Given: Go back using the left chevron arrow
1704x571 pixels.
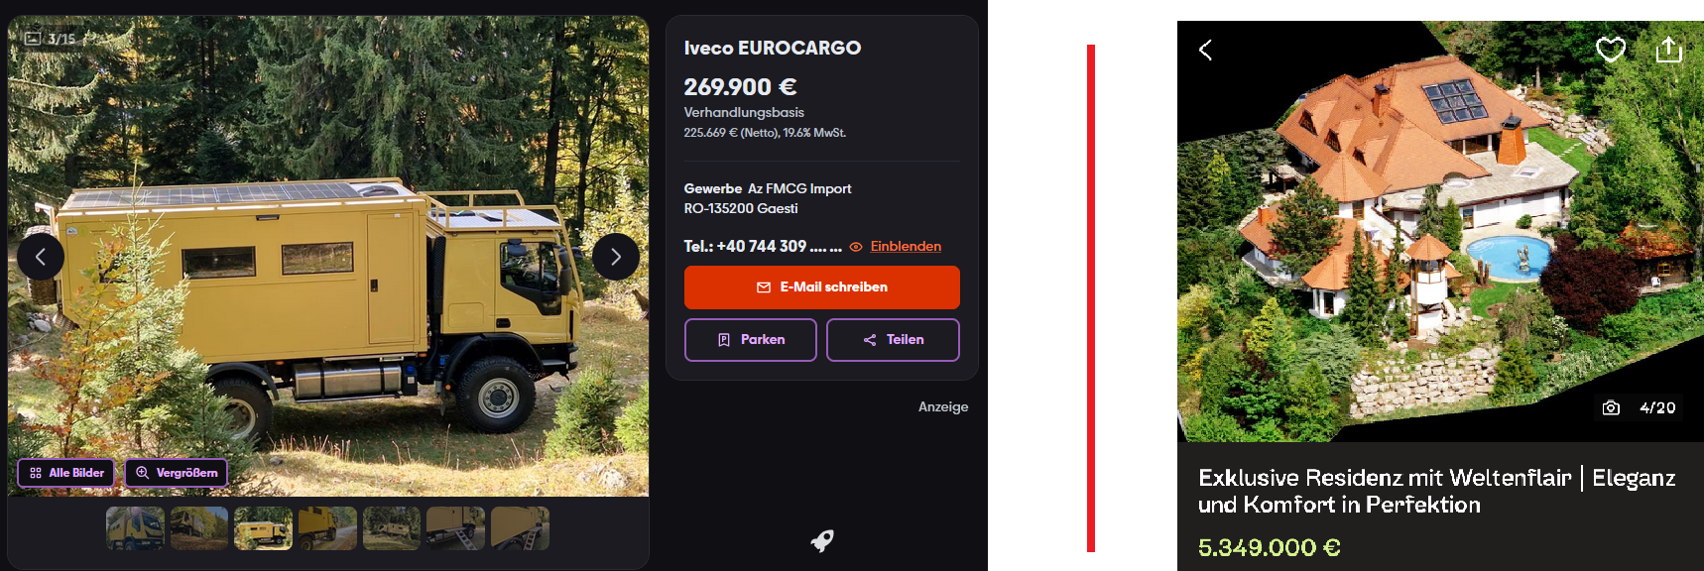Looking at the screenshot, I should coord(1205,50).
